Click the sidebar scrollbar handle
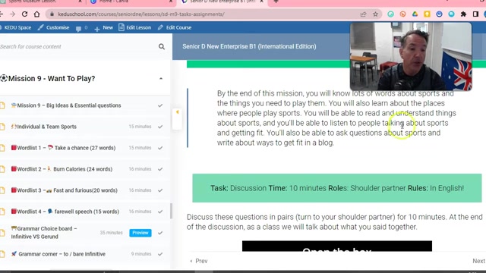The image size is (486, 273). 171,211
